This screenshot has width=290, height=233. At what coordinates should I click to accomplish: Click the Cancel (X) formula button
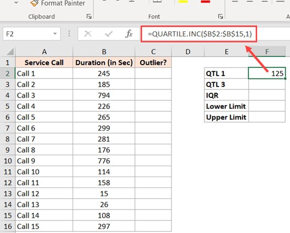(x=88, y=34)
